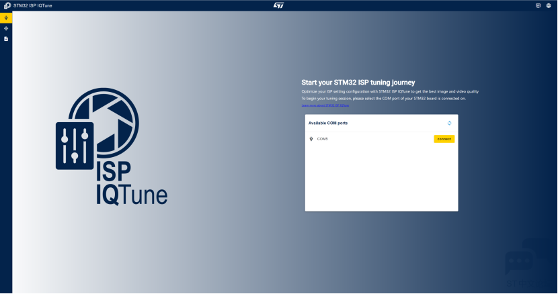Screen dimensions: 558x294
Task: Click the 'Optimize your ISP setting configuration' sentence
Action: pyautogui.click(x=390, y=91)
